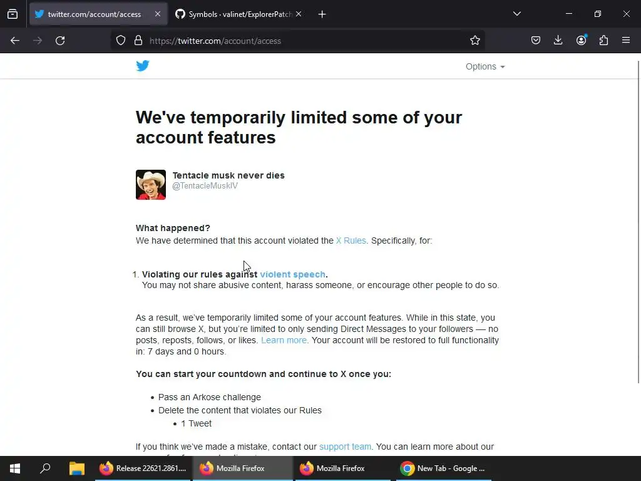Viewport: 641px width, 481px height.
Task: Click the account profile avatar picture
Action: (151, 185)
